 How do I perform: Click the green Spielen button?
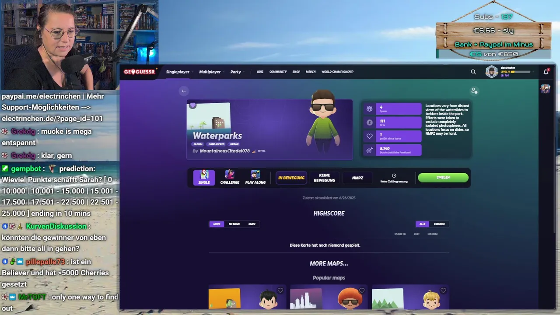[443, 178]
